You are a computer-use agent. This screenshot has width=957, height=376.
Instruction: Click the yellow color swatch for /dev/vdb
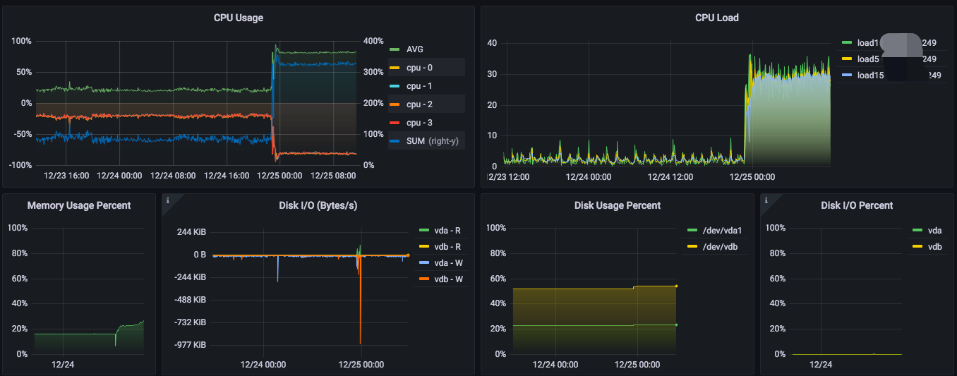[692, 248]
